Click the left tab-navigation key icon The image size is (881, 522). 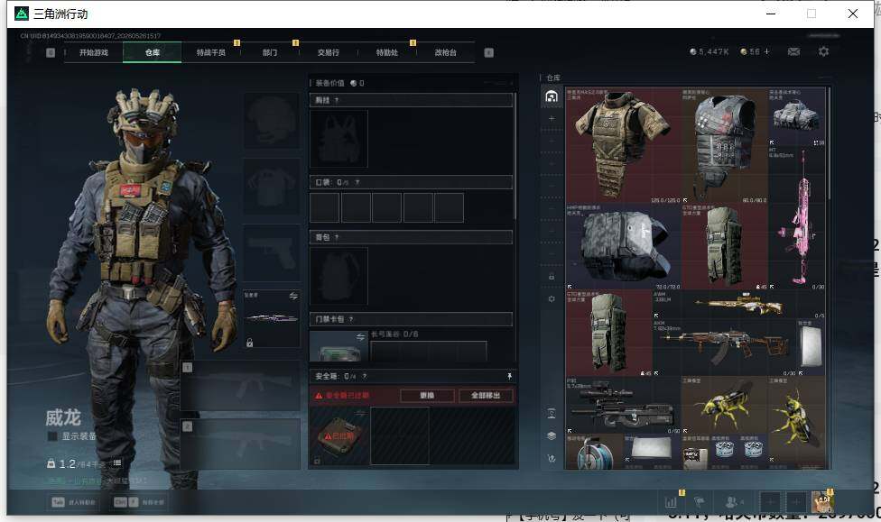(51, 52)
